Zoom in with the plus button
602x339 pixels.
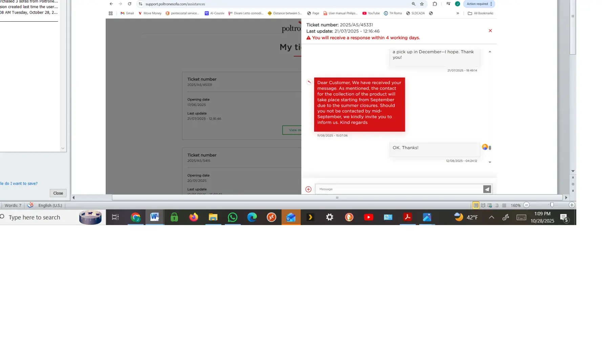click(572, 205)
